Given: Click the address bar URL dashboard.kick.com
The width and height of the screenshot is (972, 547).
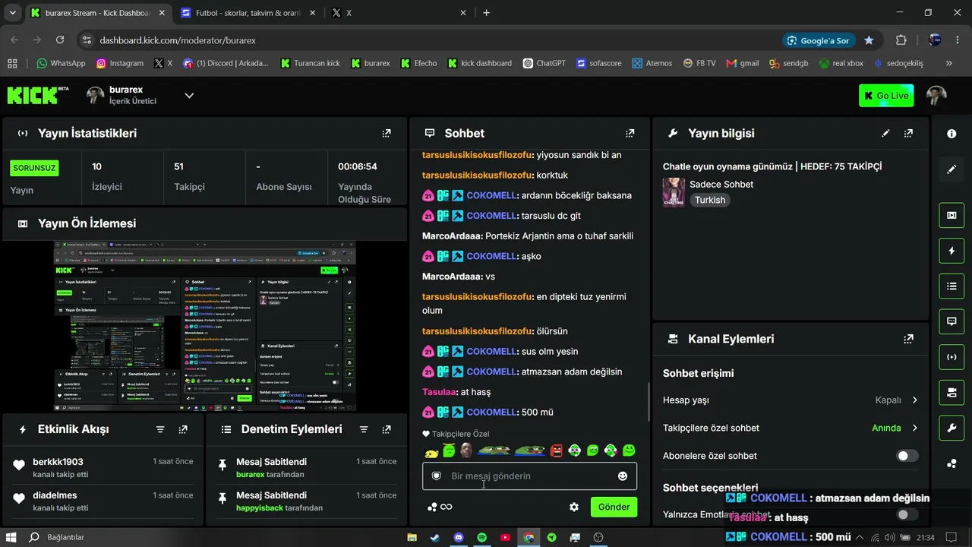Looking at the screenshot, I should click(178, 40).
